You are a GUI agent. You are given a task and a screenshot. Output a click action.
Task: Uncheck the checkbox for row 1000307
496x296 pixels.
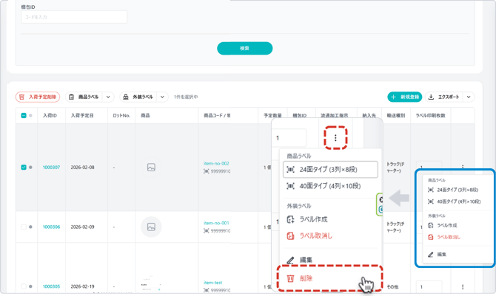click(24, 167)
